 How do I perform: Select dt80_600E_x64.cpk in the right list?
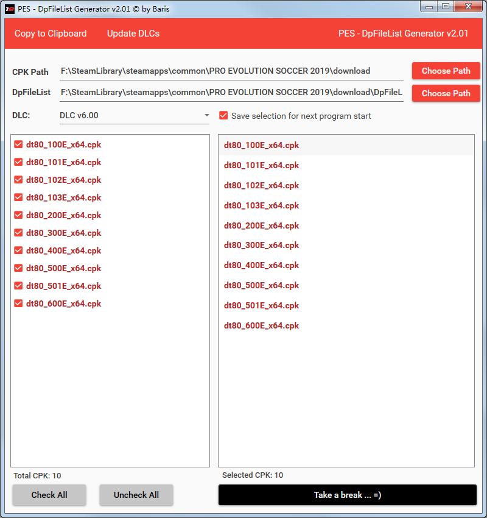[346, 326]
